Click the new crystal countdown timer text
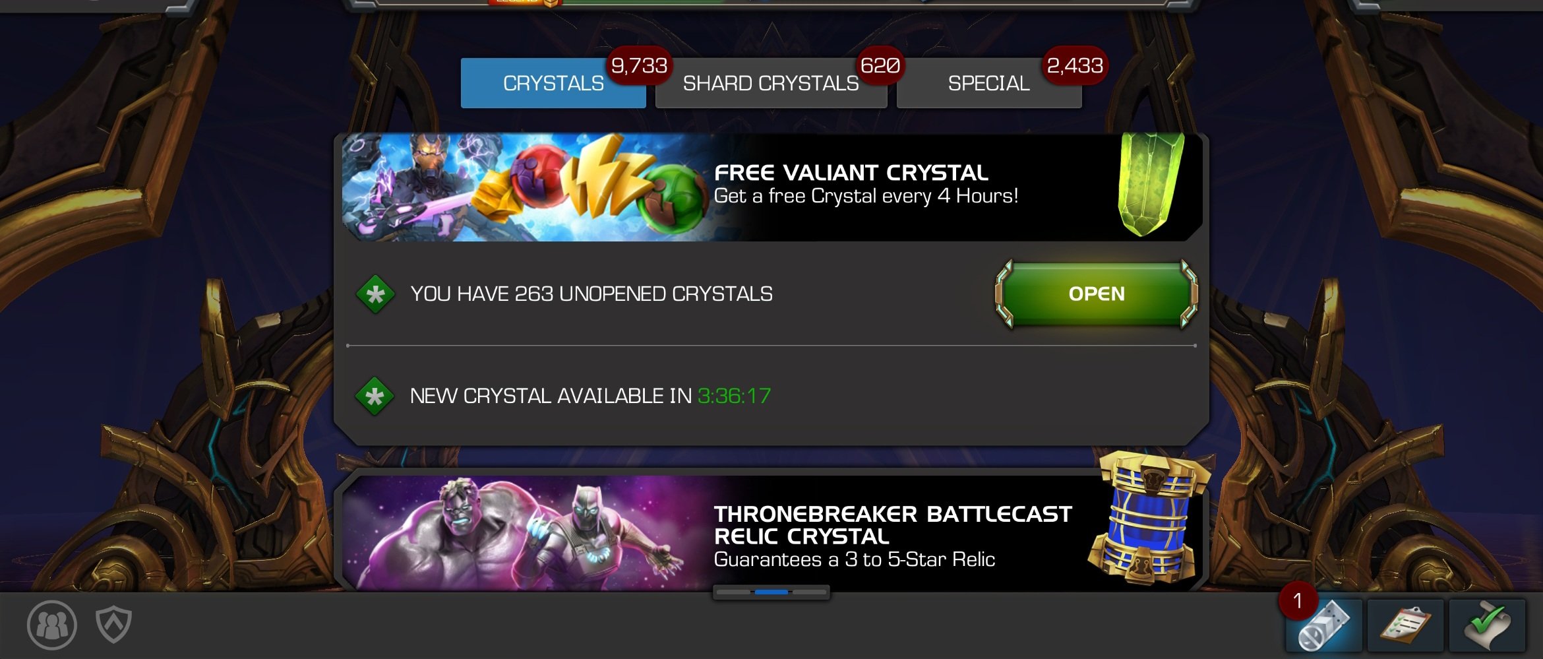1543x659 pixels. (x=734, y=396)
